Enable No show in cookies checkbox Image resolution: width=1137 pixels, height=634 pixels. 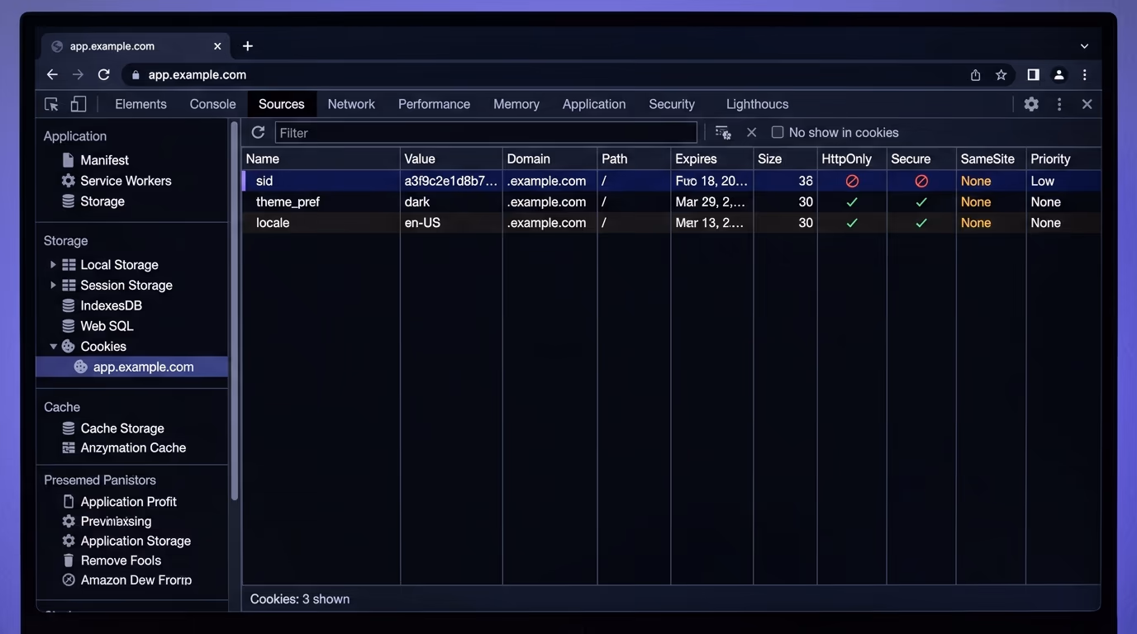tap(778, 132)
